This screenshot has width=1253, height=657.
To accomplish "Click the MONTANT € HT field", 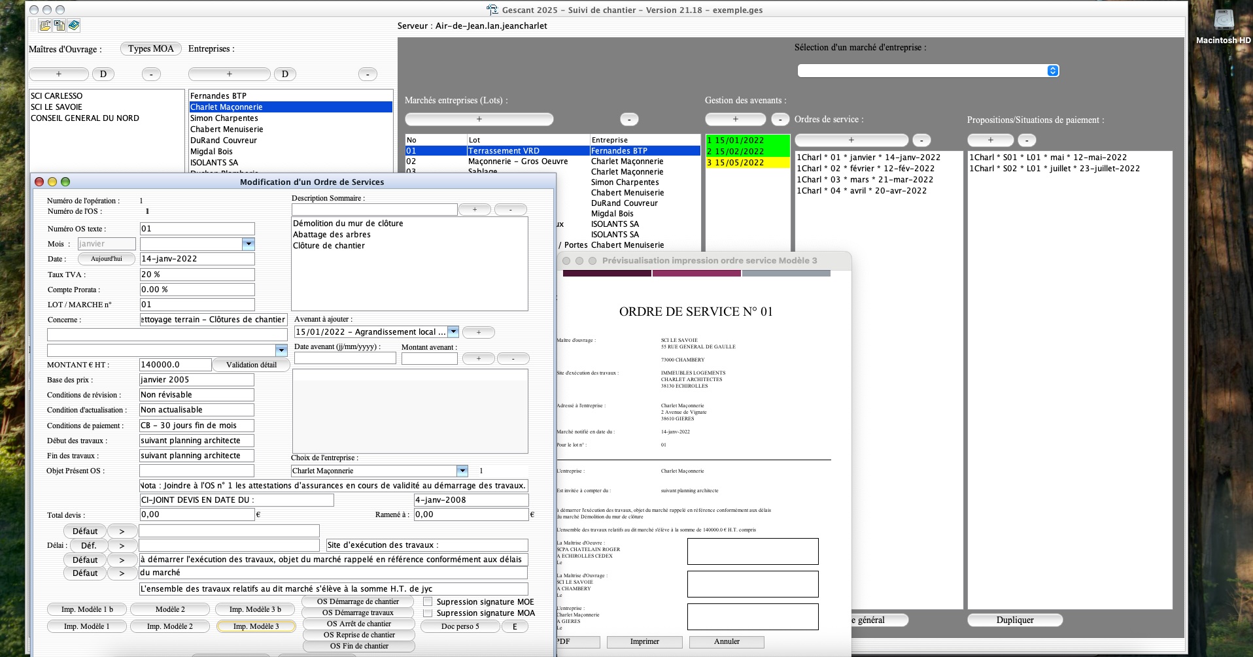I will click(175, 365).
